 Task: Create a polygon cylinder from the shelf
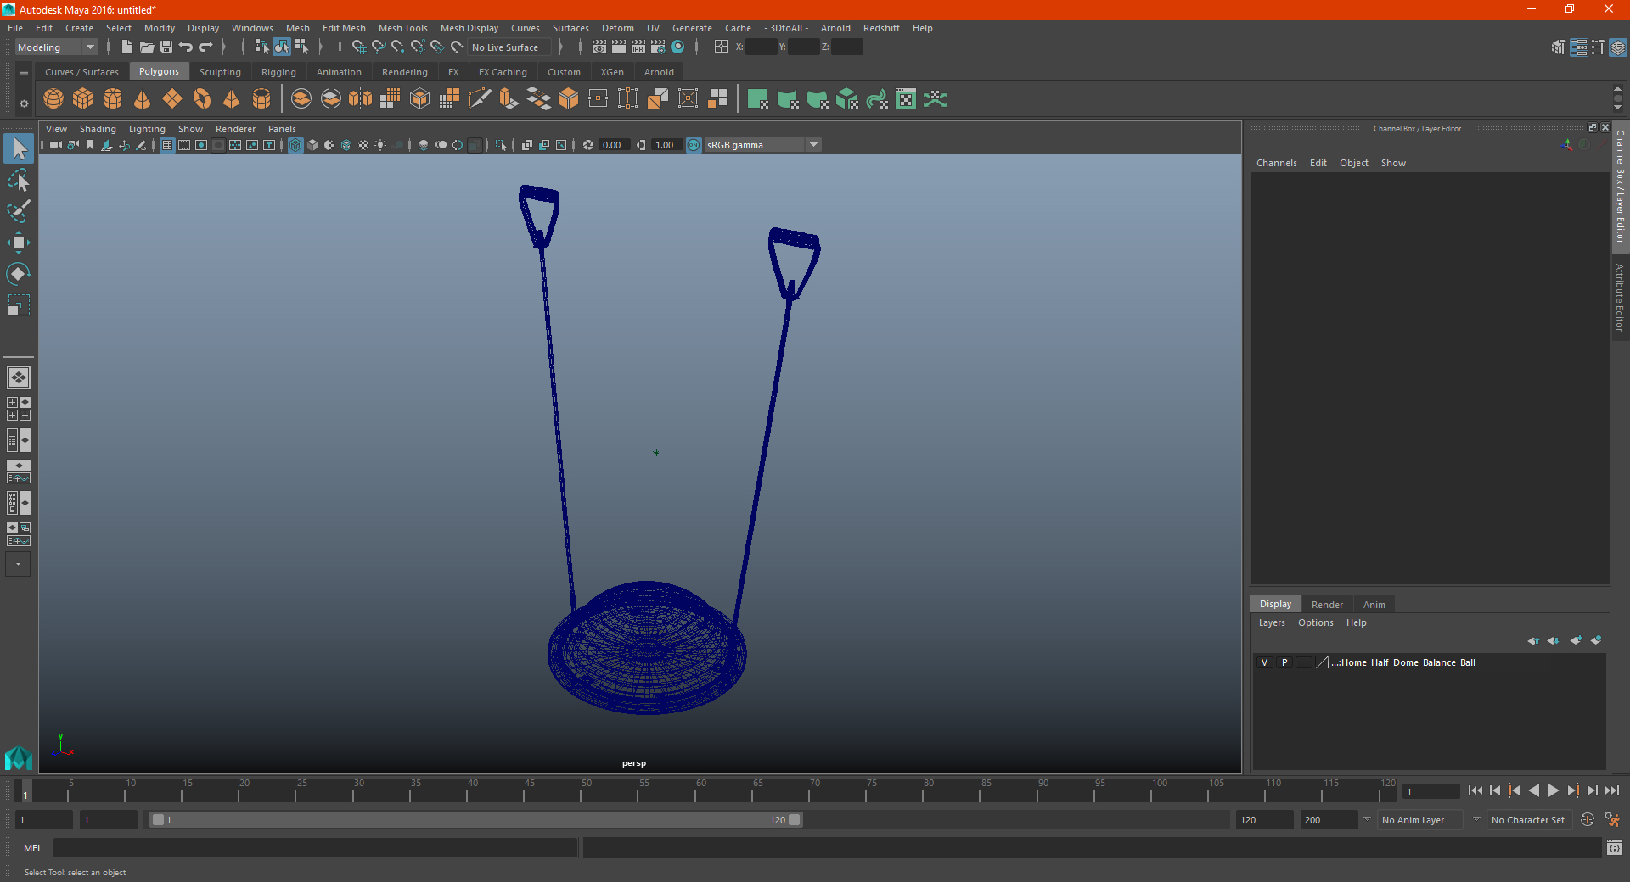coord(113,99)
